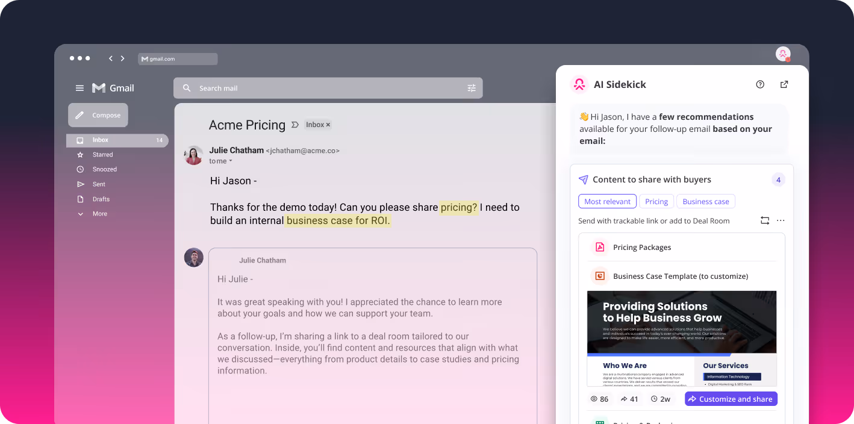This screenshot has width=854, height=424.
Task: Remove the Inbox label from the email
Action: (x=328, y=125)
